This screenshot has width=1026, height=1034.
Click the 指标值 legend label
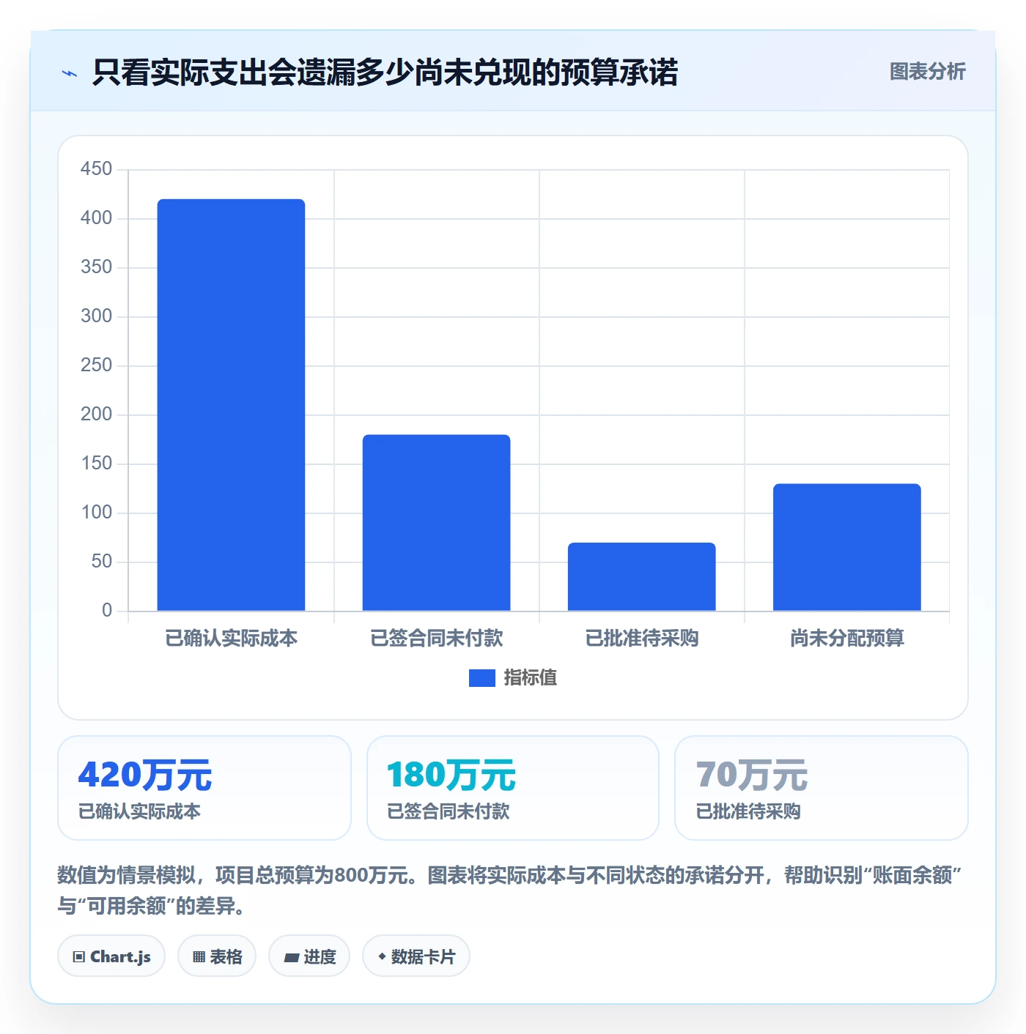click(531, 678)
